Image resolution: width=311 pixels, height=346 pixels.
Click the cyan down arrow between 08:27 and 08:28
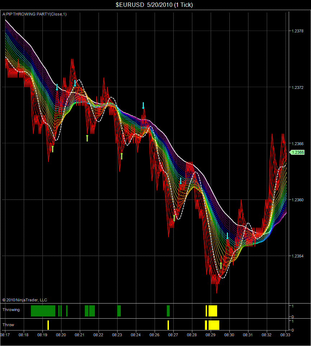181,181
